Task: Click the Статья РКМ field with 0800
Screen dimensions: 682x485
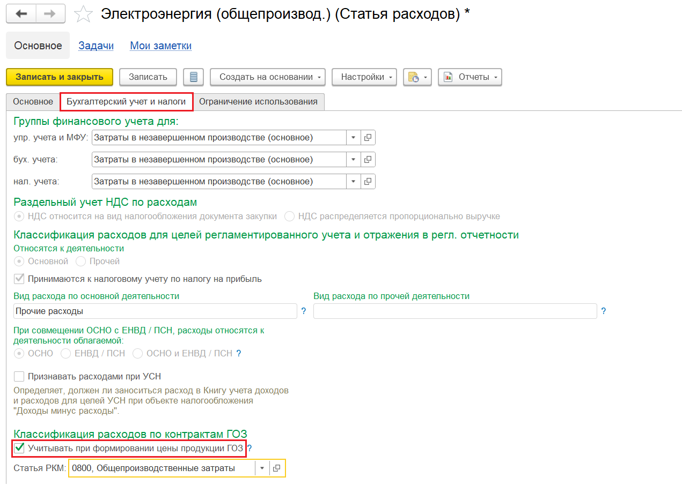Action: (162, 468)
